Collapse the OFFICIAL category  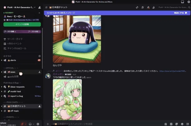coord(11,68)
